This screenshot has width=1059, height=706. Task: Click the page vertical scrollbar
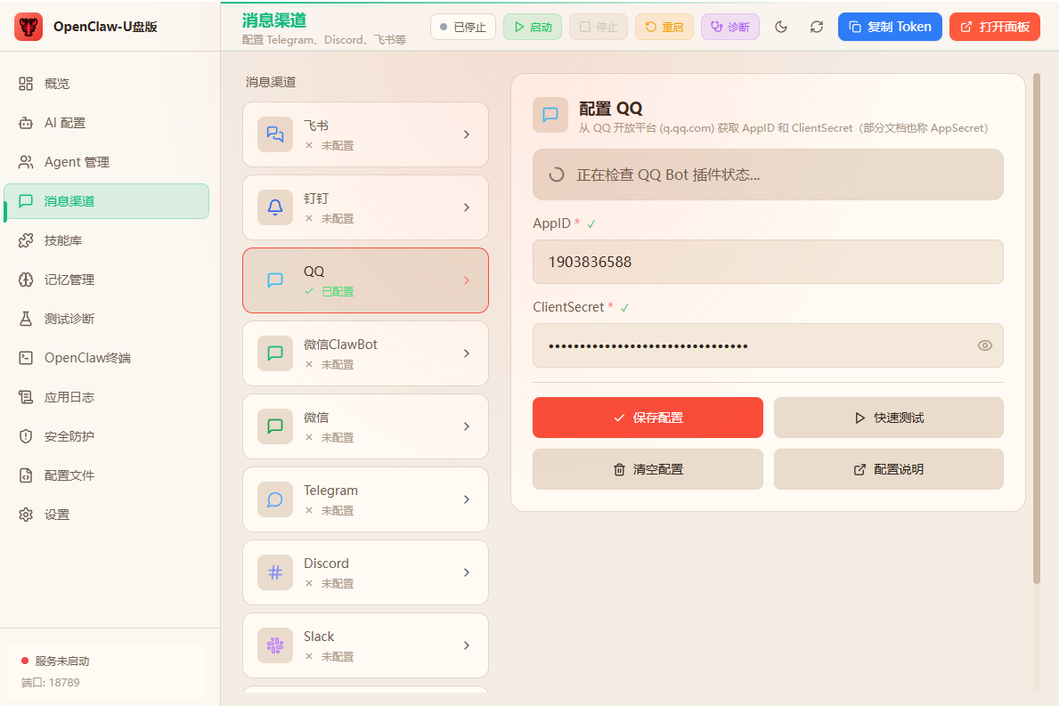point(1038,329)
